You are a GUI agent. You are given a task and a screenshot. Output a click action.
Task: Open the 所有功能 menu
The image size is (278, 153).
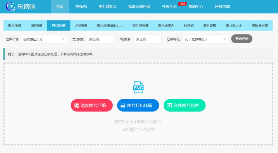point(222,7)
